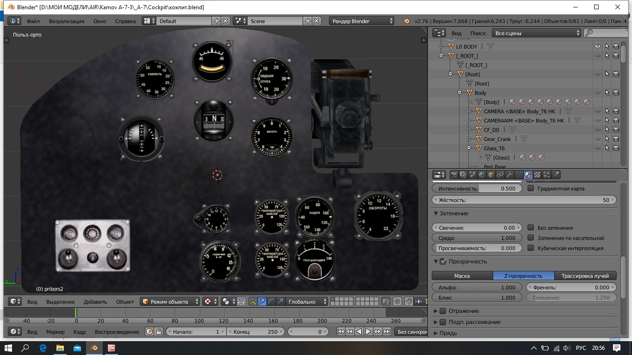Open the World properties tab (globe icon)

pyautogui.click(x=482, y=175)
